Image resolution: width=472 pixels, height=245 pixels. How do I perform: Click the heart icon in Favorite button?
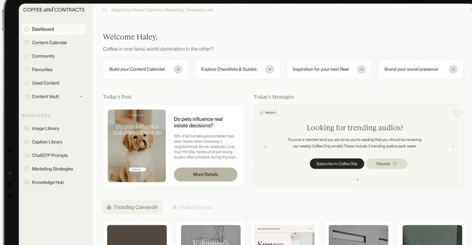pos(395,164)
